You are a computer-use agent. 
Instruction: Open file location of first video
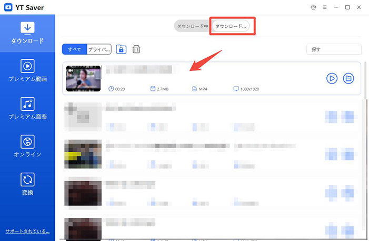348,78
